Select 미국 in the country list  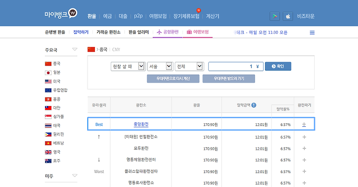(x=57, y=82)
